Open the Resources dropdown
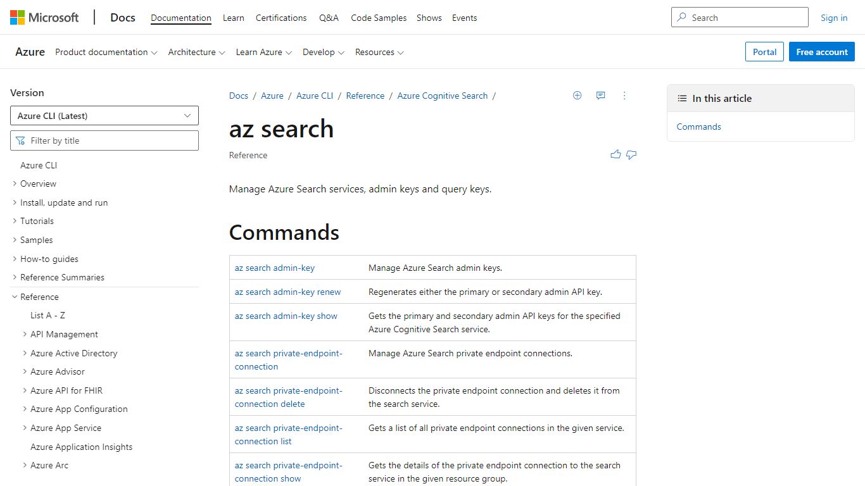 click(379, 52)
